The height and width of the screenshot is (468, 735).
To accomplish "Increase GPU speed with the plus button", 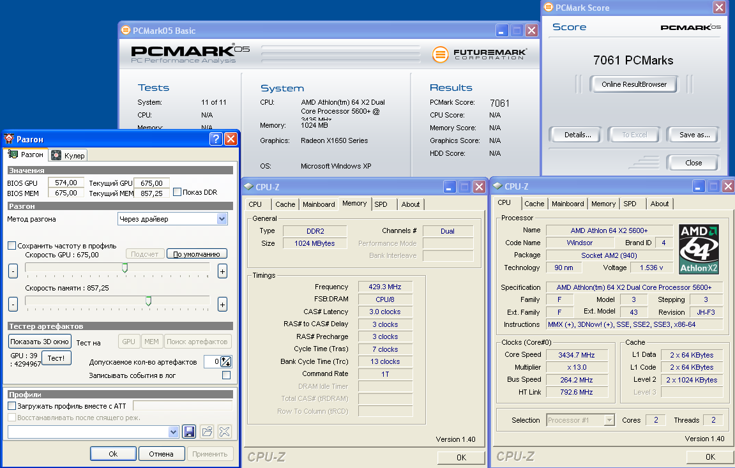I will 223,271.
